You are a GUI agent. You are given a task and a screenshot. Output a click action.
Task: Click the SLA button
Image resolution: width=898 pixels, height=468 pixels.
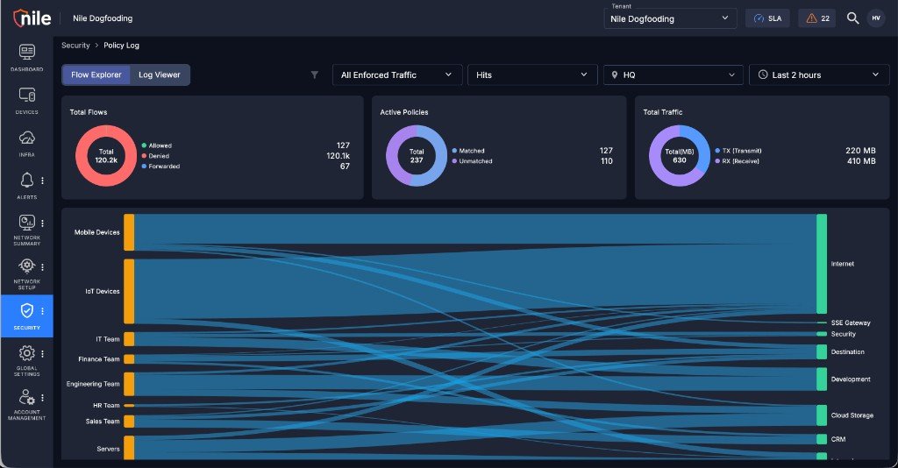(767, 18)
